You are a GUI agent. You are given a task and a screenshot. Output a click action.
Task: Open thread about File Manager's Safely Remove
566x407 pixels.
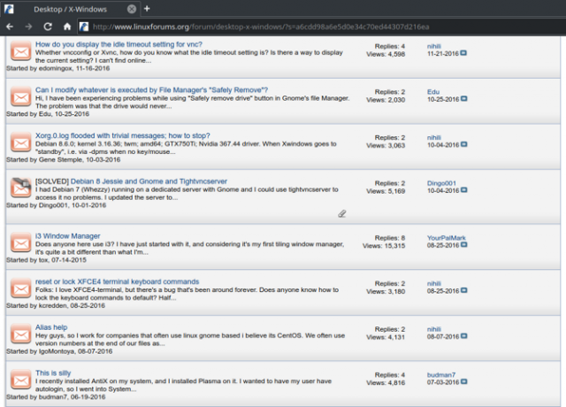[x=151, y=90]
